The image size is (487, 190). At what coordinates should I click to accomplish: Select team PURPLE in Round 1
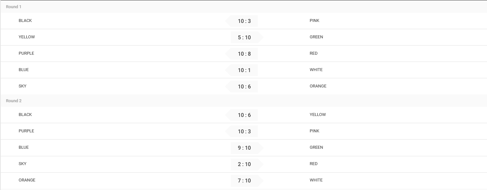26,53
